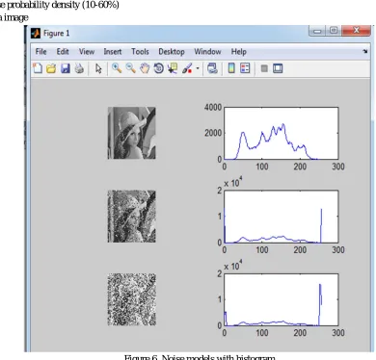Open the View menu

click(x=87, y=52)
